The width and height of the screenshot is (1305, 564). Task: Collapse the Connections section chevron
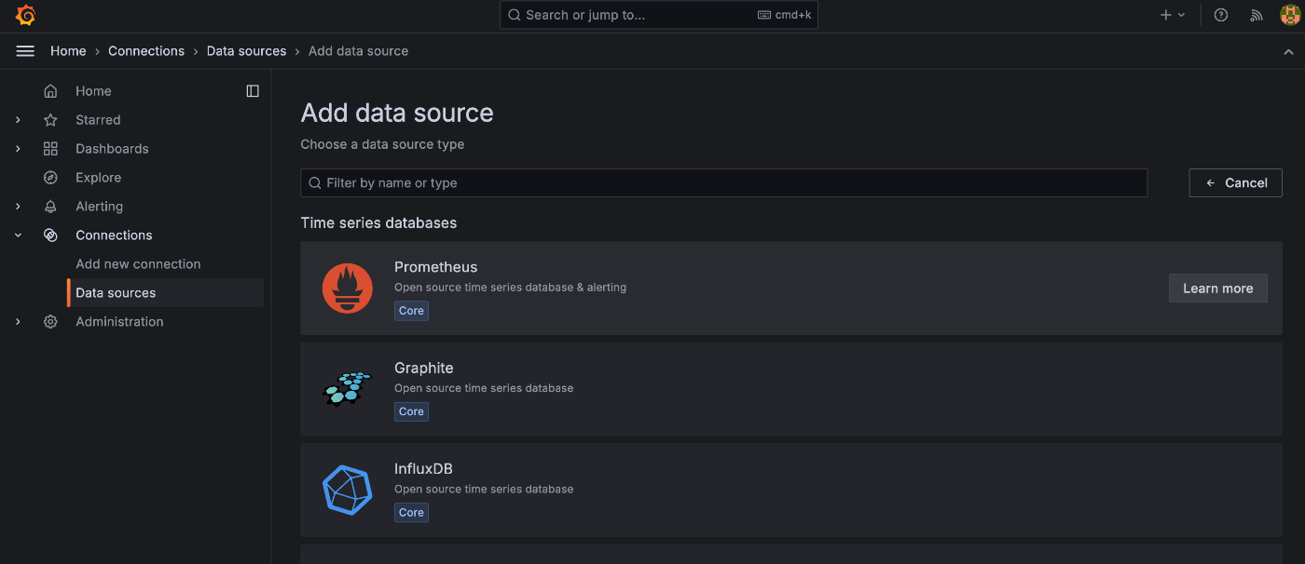[x=18, y=235]
